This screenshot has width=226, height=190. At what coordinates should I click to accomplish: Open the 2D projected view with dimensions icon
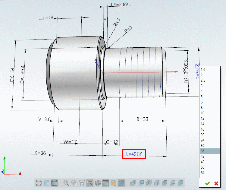[x=133, y=183]
